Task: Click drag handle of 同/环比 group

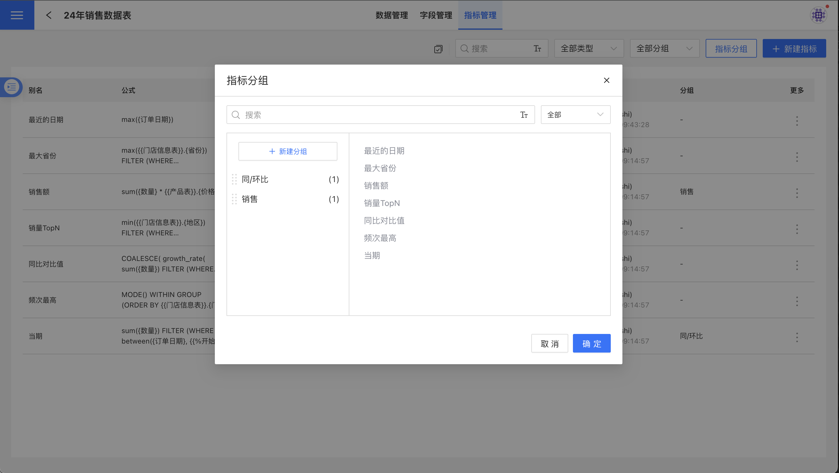Action: tap(234, 179)
